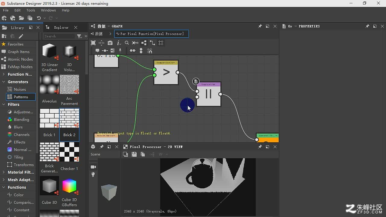
Task: Select the Blending filter category
Action: 21,119
